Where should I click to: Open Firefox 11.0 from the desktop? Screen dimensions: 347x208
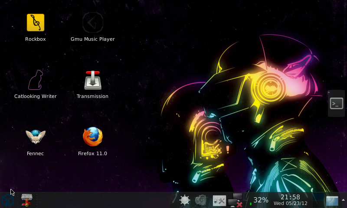point(92,137)
